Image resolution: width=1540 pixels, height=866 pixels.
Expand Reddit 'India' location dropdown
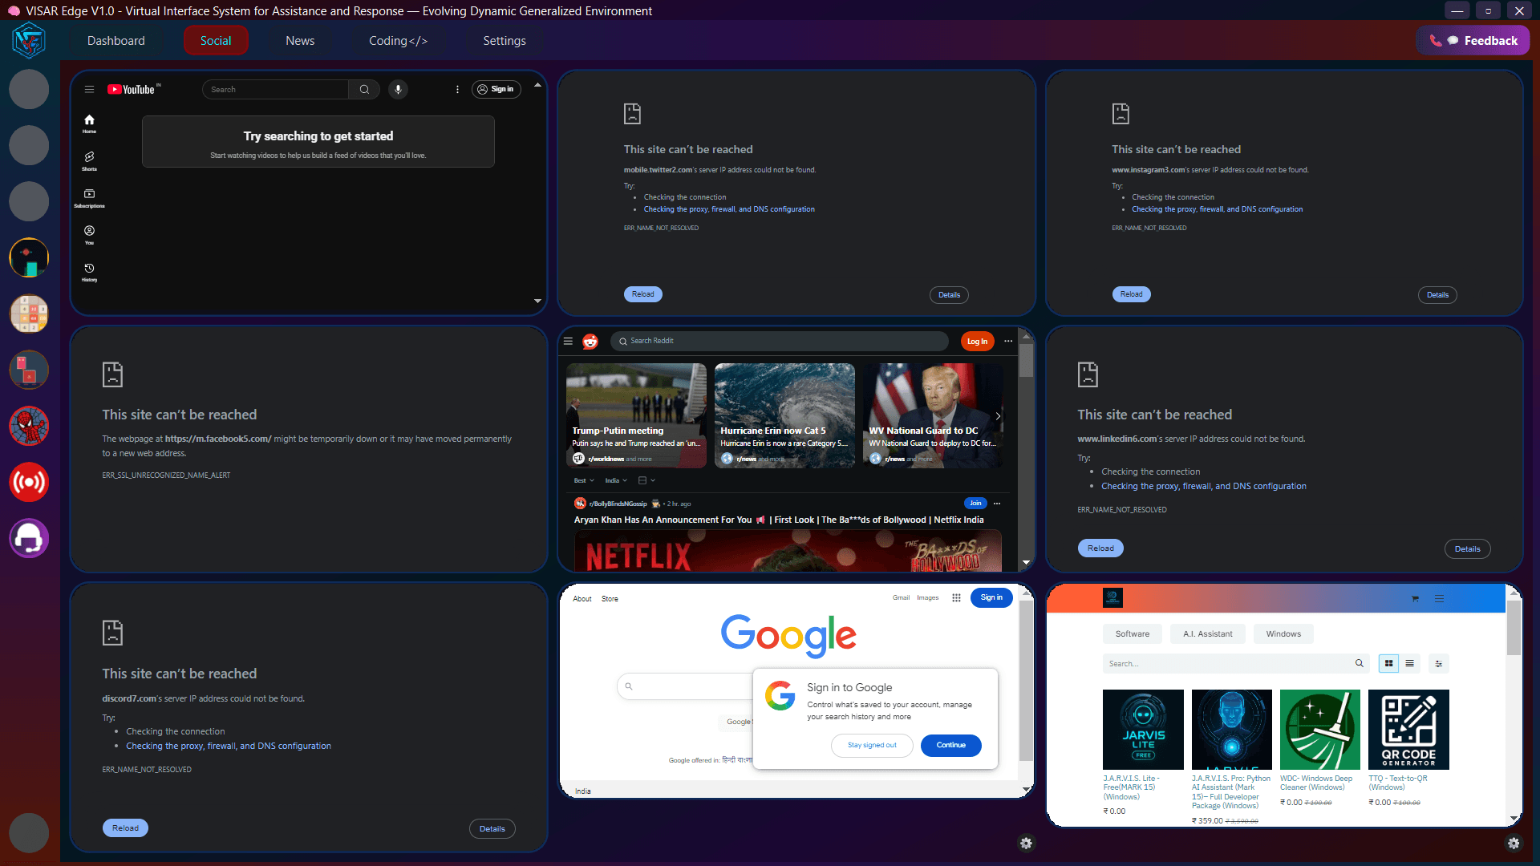coord(616,480)
